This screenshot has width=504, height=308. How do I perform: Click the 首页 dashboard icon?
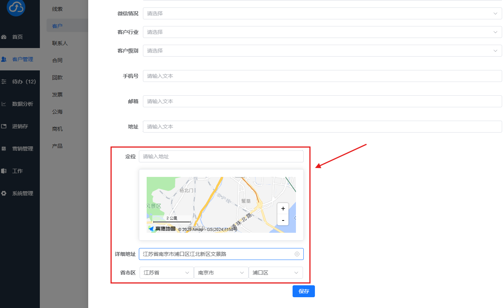click(x=4, y=37)
